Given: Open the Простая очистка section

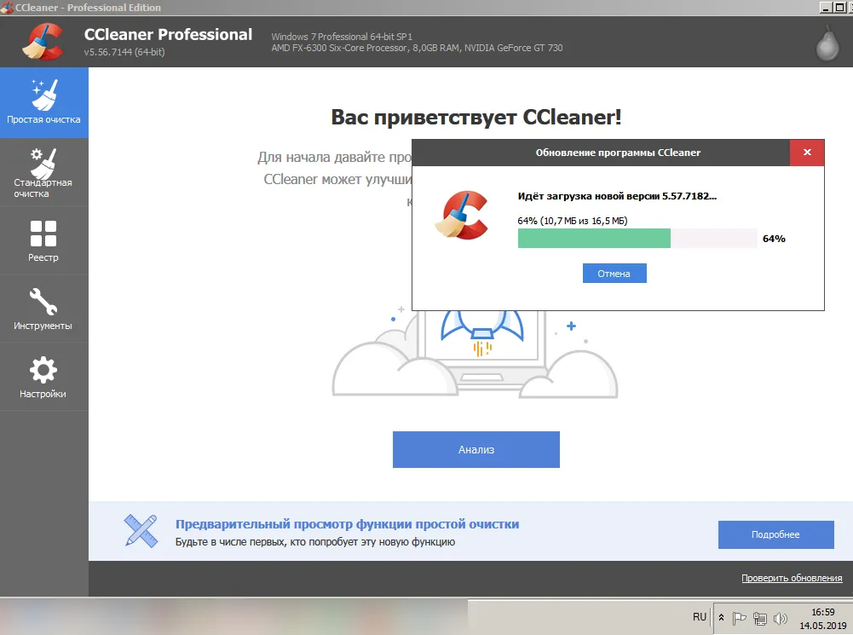Looking at the screenshot, I should 43,102.
